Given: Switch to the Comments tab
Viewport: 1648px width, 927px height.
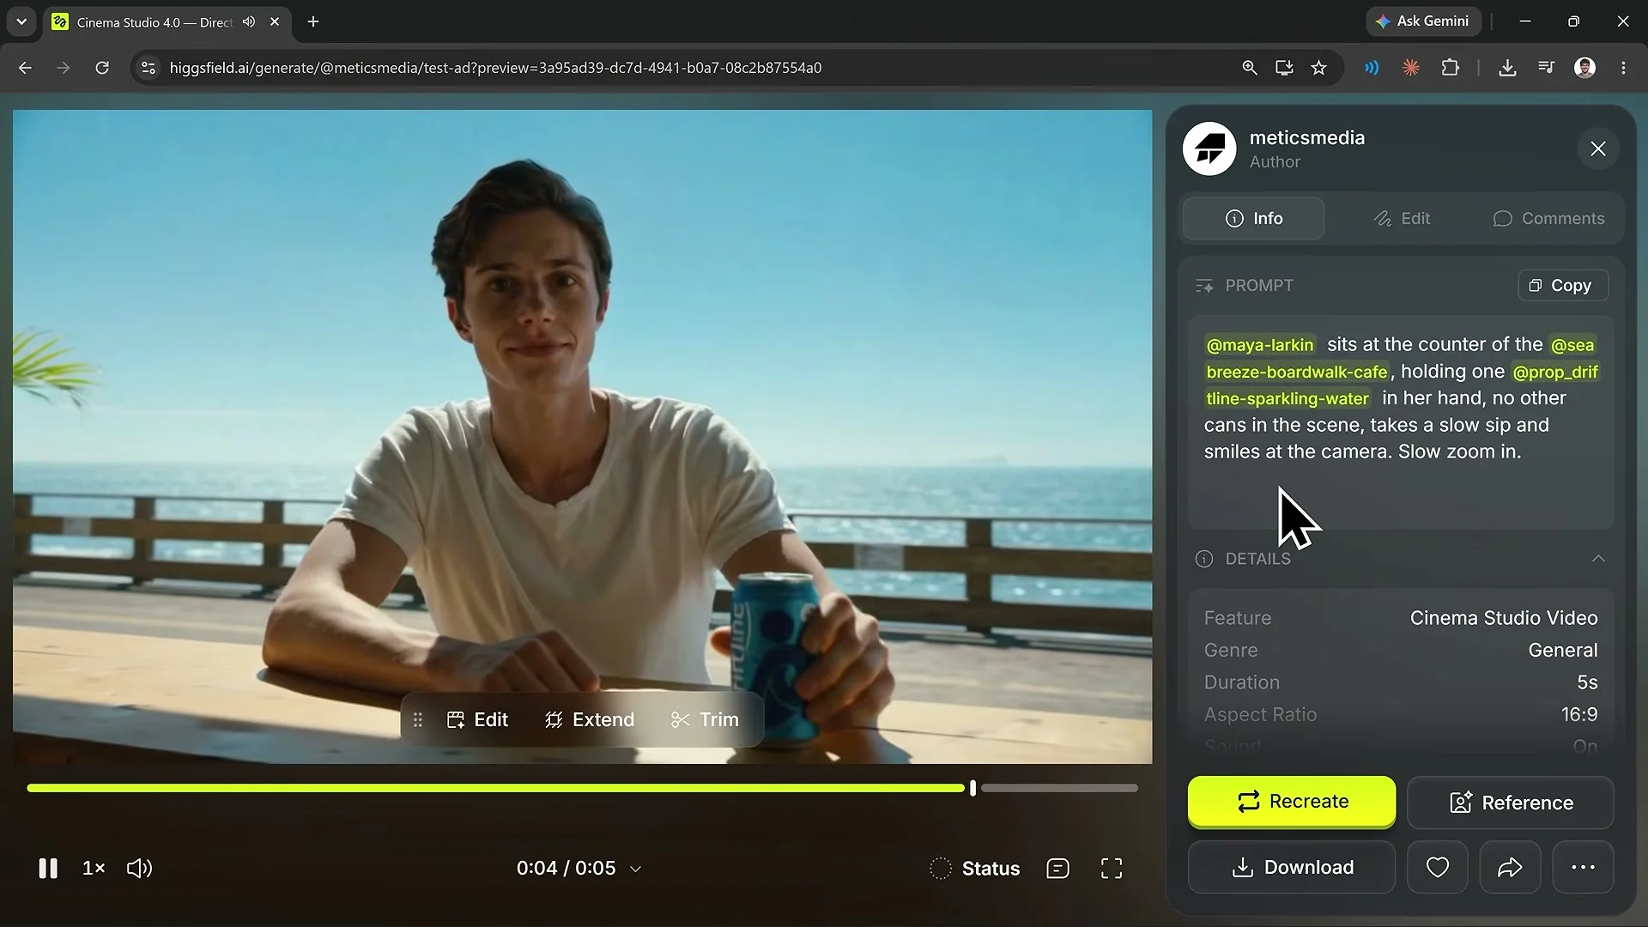Looking at the screenshot, I should (1549, 218).
